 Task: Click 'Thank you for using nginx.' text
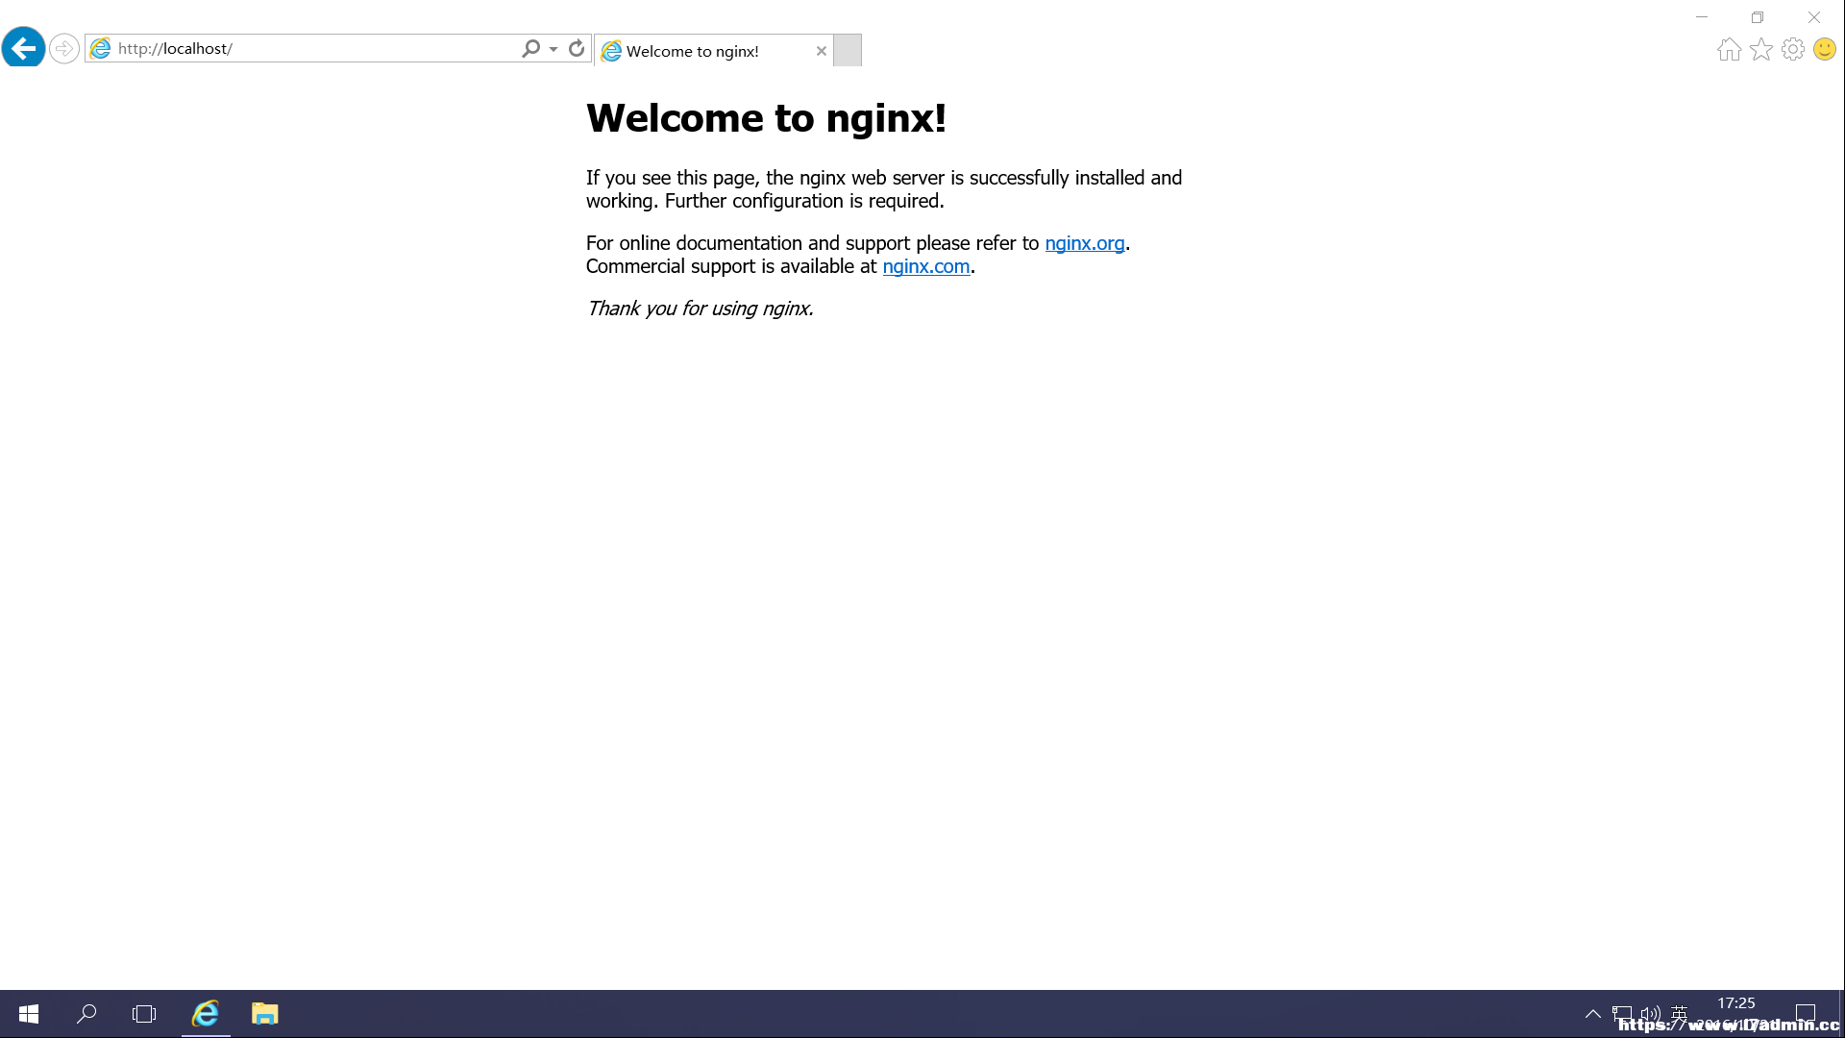click(x=701, y=309)
